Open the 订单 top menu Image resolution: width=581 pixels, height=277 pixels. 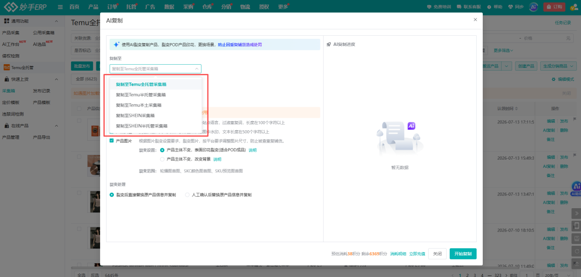coord(112,7)
